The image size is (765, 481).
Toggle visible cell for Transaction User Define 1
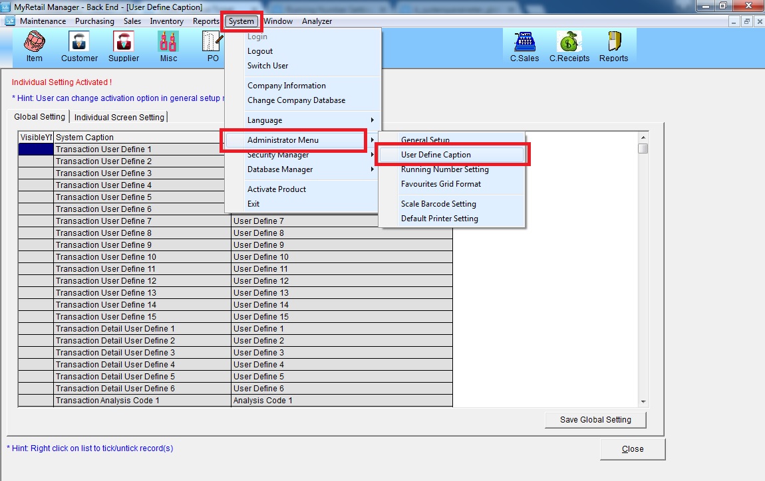tap(35, 149)
